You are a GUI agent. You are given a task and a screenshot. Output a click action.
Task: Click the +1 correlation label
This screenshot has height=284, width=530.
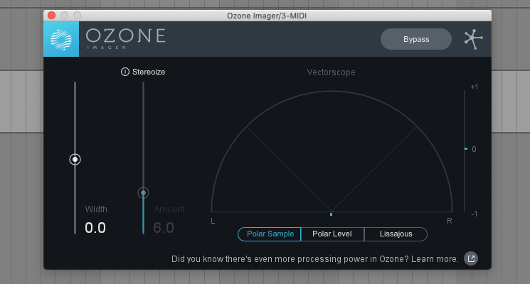pos(475,87)
